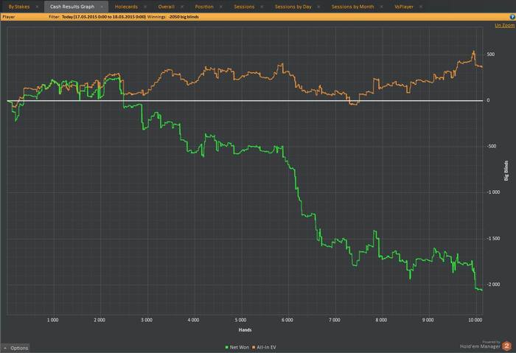View the Sessions by Day tab
516x353 pixels.
(x=293, y=7)
